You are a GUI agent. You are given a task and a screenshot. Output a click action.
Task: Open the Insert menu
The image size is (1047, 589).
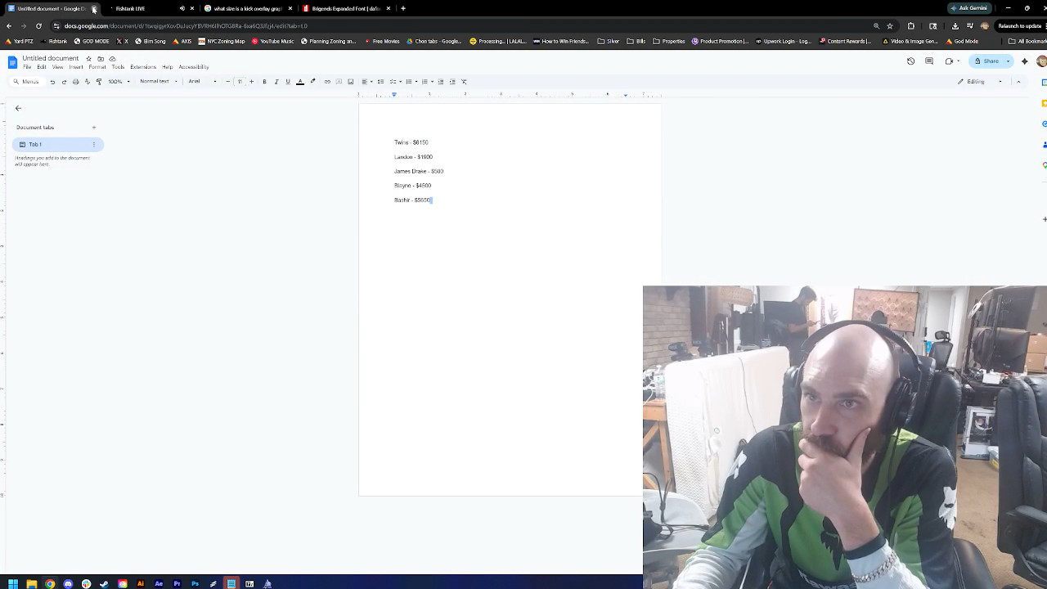coord(76,67)
